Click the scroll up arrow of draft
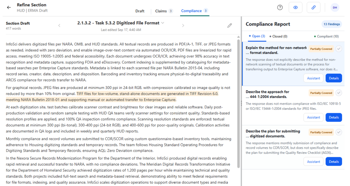350x186 pixels. click(238, 37)
